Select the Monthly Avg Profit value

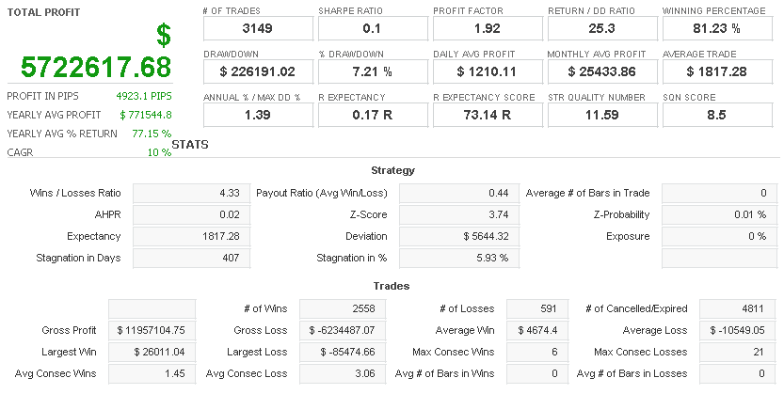pyautogui.click(x=601, y=71)
